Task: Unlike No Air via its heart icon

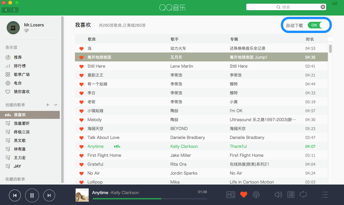Action: coord(82,173)
